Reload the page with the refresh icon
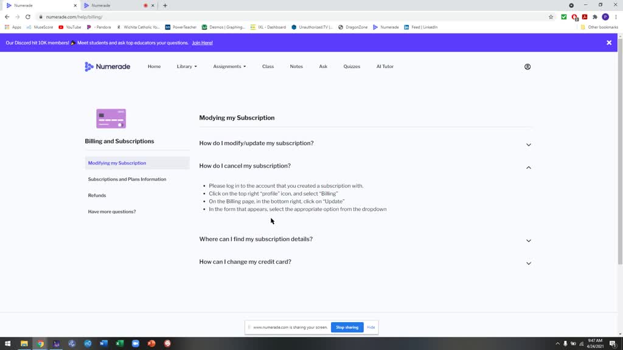Image resolution: width=623 pixels, height=350 pixels. [28, 17]
